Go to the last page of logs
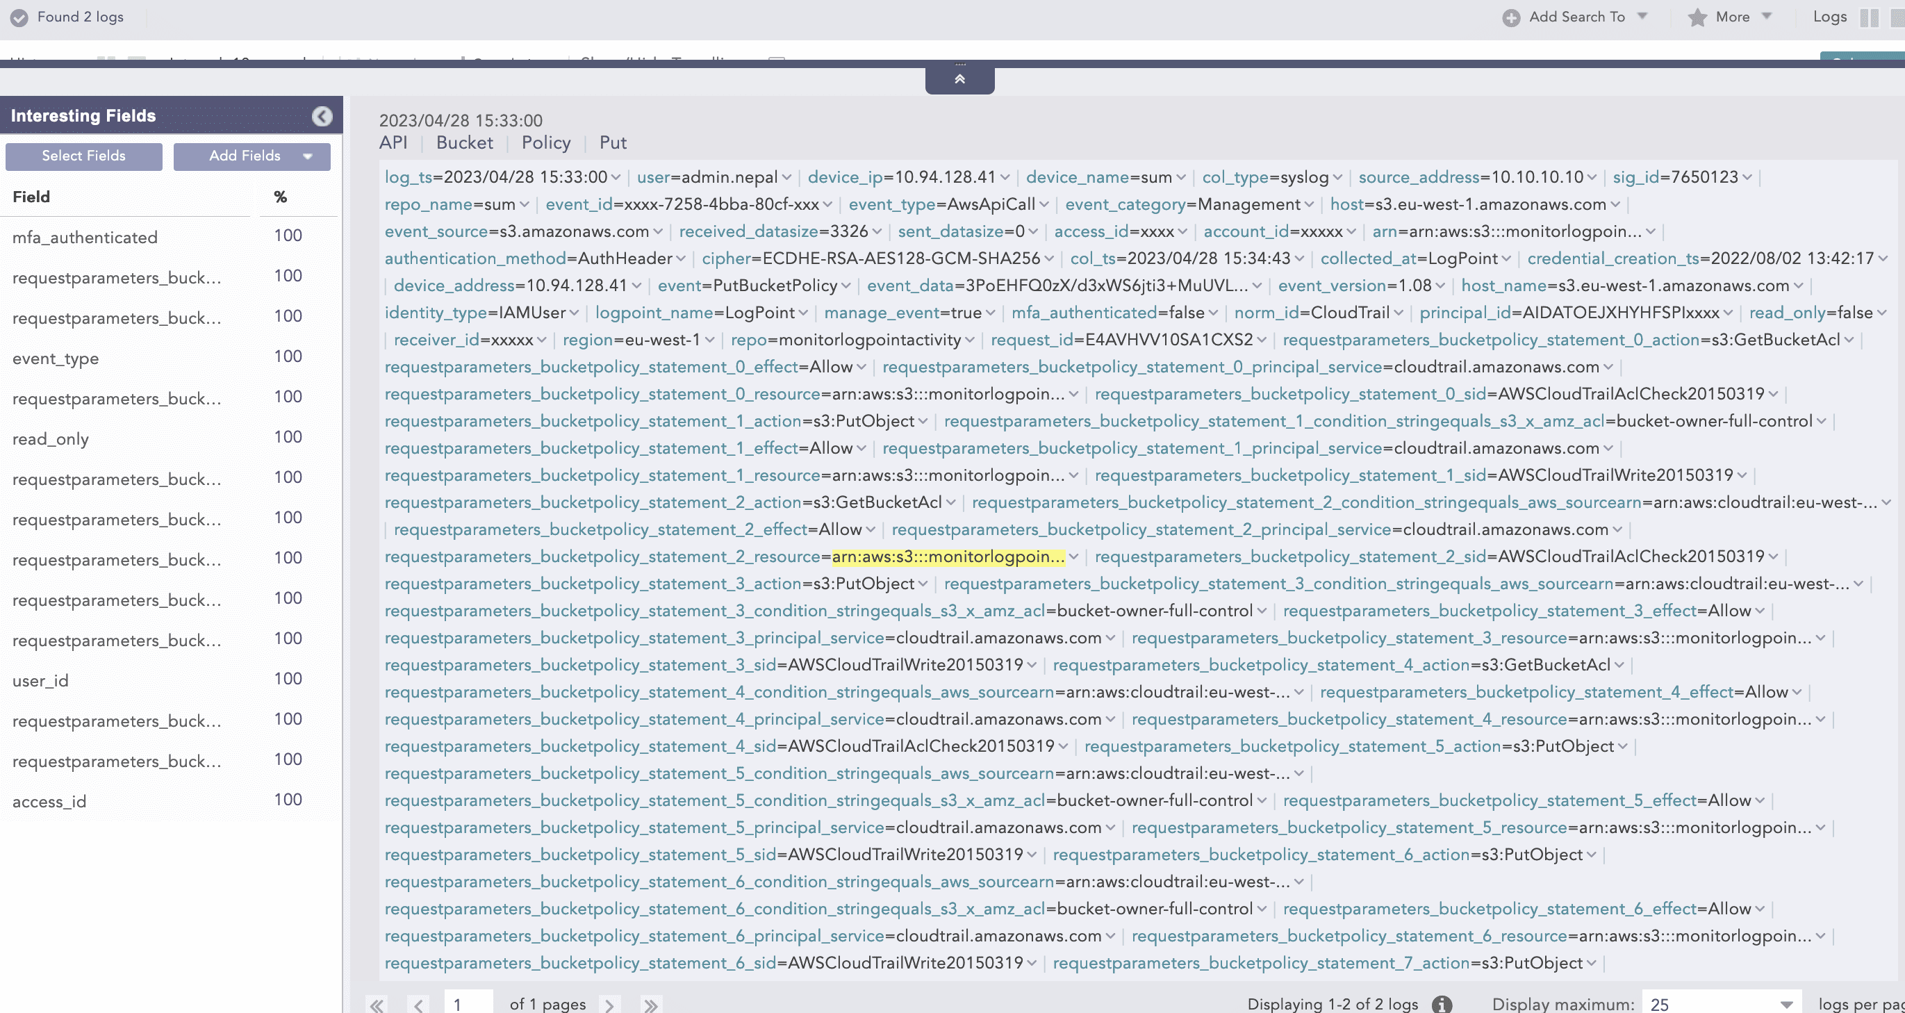Image resolution: width=1905 pixels, height=1013 pixels. (x=650, y=1004)
